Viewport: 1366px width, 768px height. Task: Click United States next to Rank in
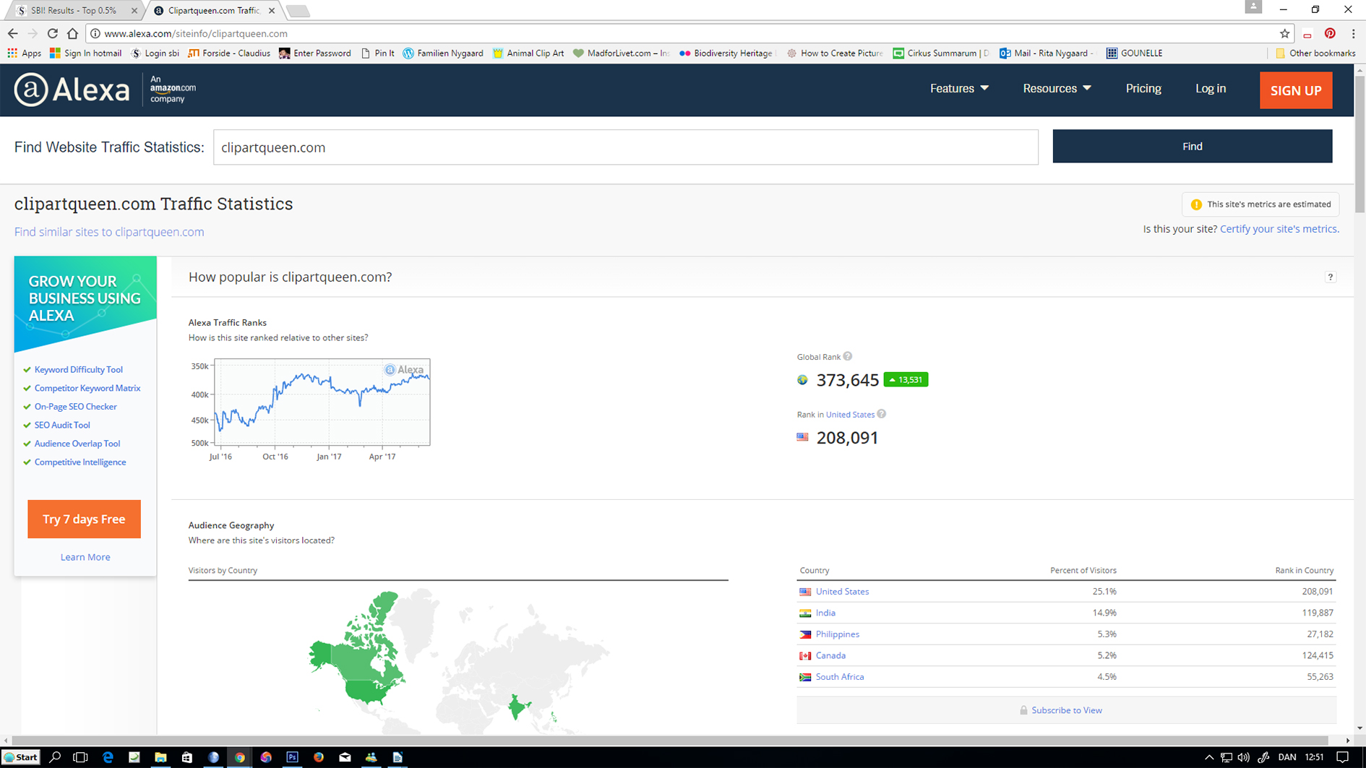click(850, 415)
